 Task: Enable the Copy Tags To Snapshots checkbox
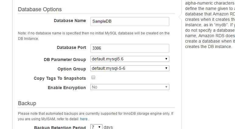(94, 78)
